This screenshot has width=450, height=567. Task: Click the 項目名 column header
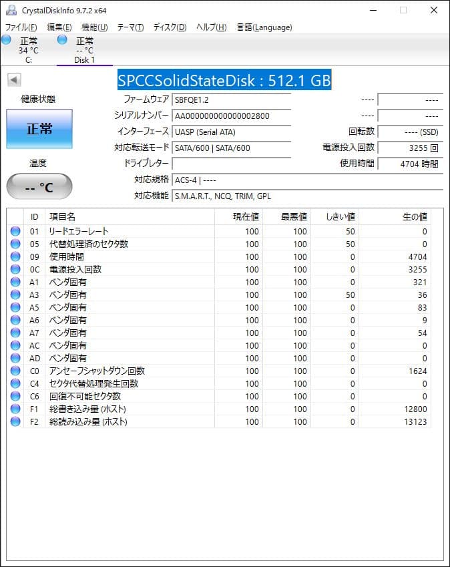point(130,216)
